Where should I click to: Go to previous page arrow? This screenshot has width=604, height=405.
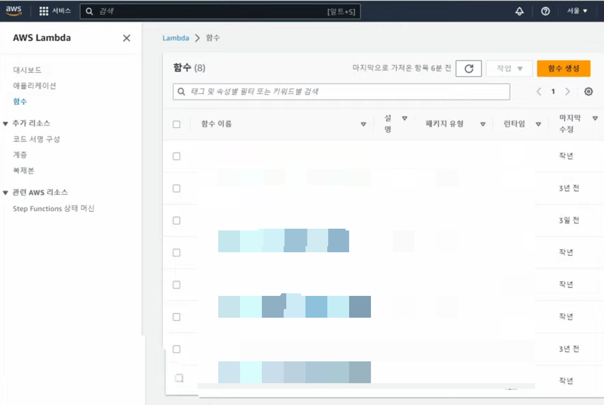539,91
